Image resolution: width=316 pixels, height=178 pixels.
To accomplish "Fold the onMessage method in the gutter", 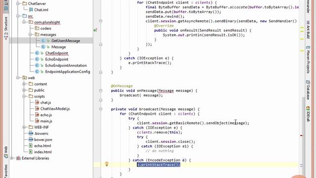I will point(101,90).
